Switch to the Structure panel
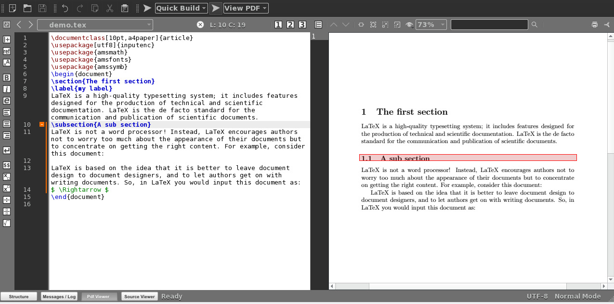 (x=19, y=296)
